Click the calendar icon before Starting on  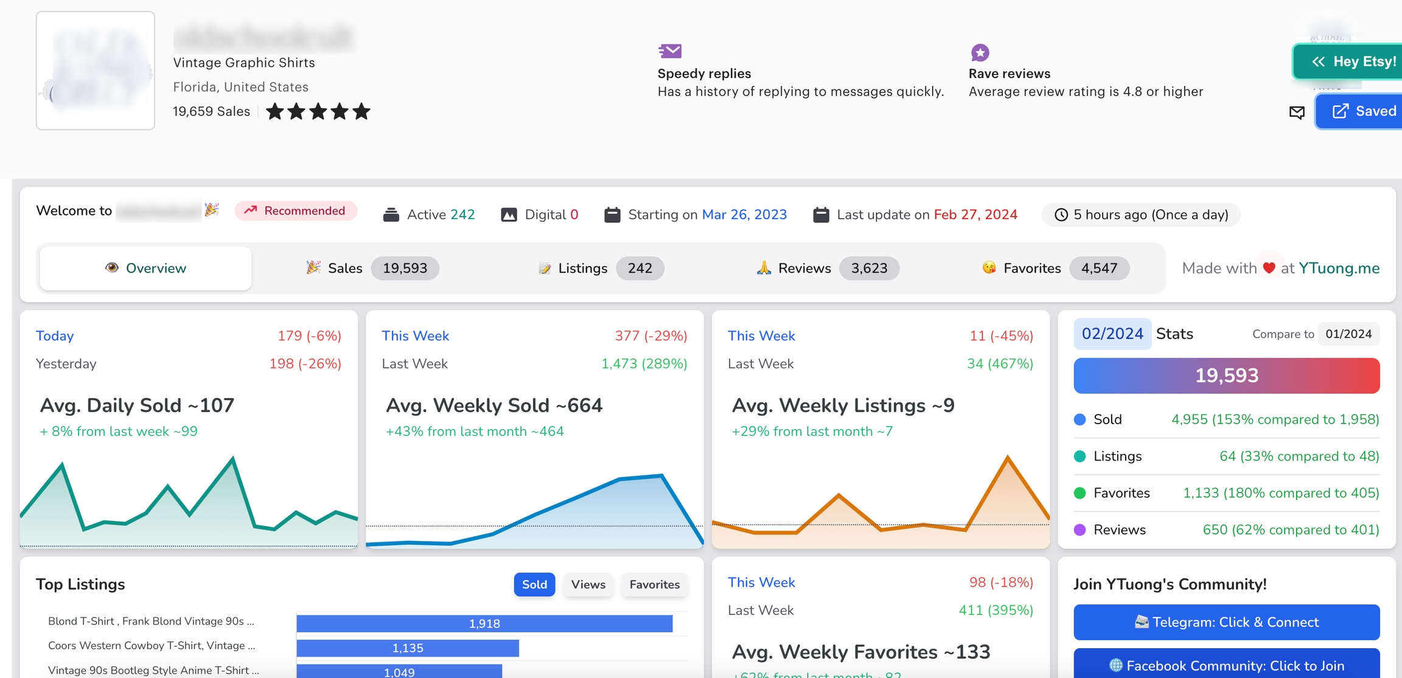tap(612, 215)
